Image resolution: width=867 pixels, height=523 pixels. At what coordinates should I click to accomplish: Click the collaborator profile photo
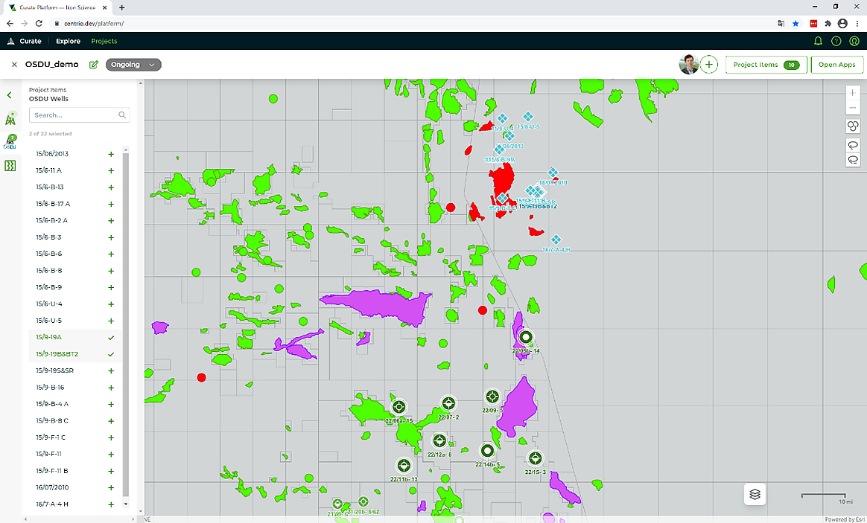pyautogui.click(x=688, y=65)
